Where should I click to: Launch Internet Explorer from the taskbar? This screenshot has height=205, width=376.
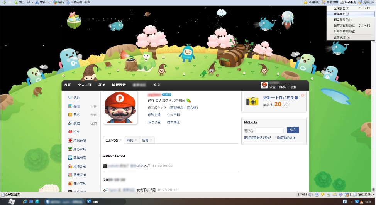[x=25, y=202]
